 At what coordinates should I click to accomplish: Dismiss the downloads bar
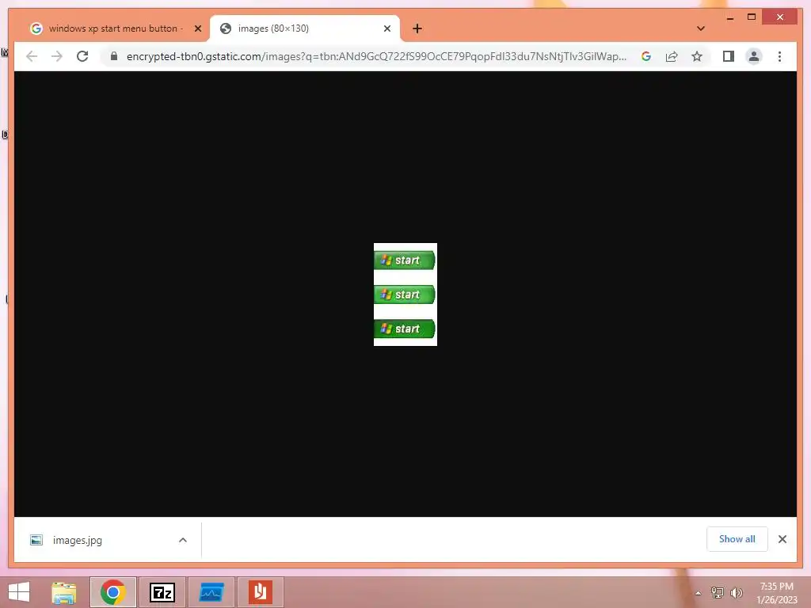(782, 539)
